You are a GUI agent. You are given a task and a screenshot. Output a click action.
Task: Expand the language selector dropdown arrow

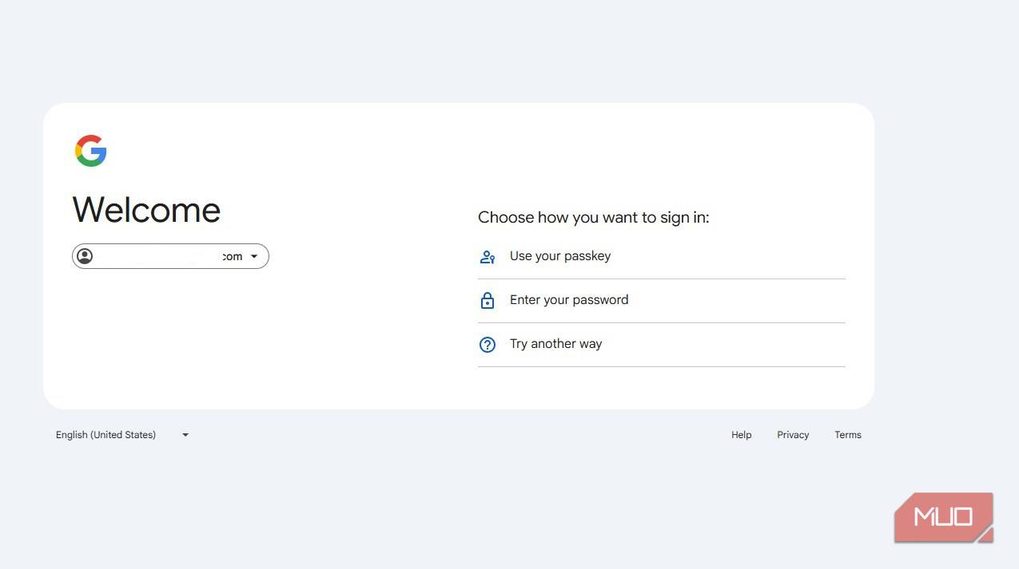click(x=185, y=434)
